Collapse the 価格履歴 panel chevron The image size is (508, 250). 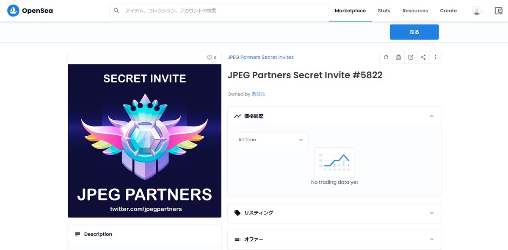[432, 116]
